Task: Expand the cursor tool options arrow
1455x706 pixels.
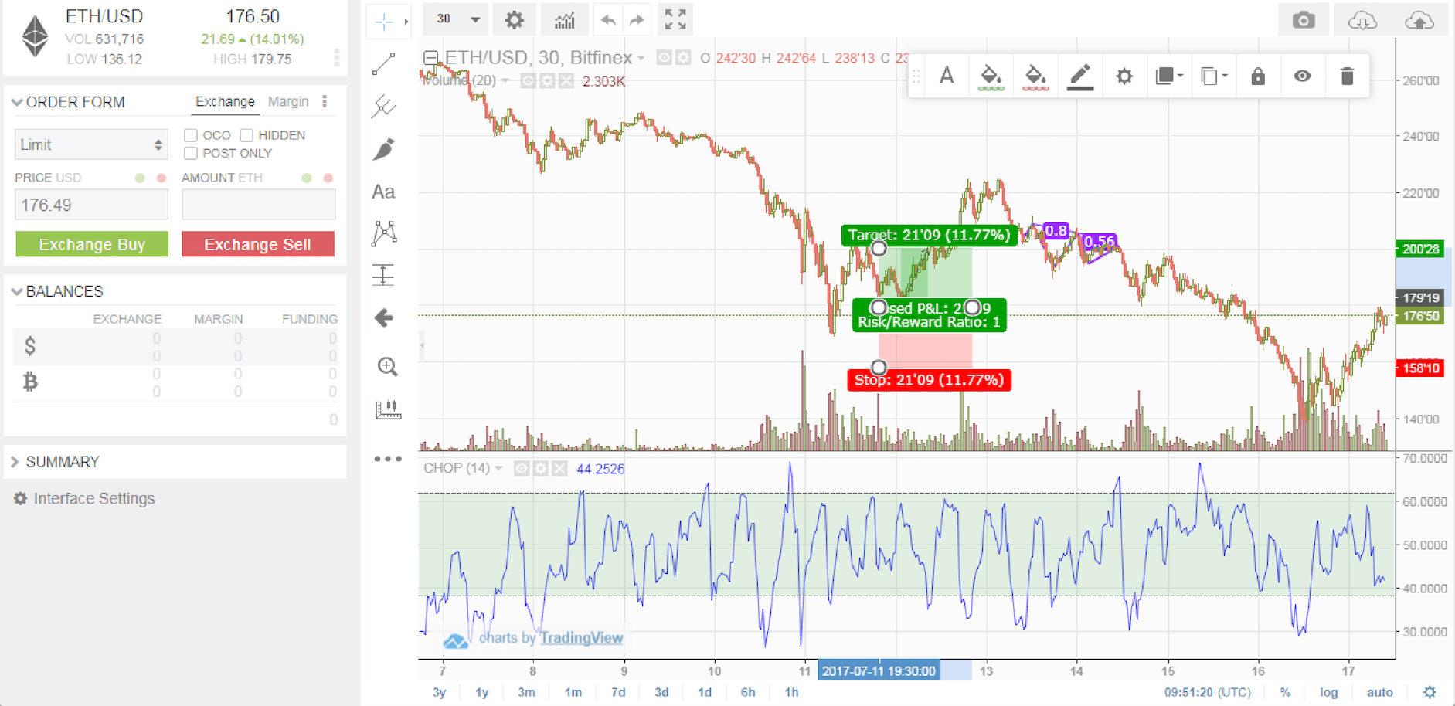Action: [x=406, y=22]
